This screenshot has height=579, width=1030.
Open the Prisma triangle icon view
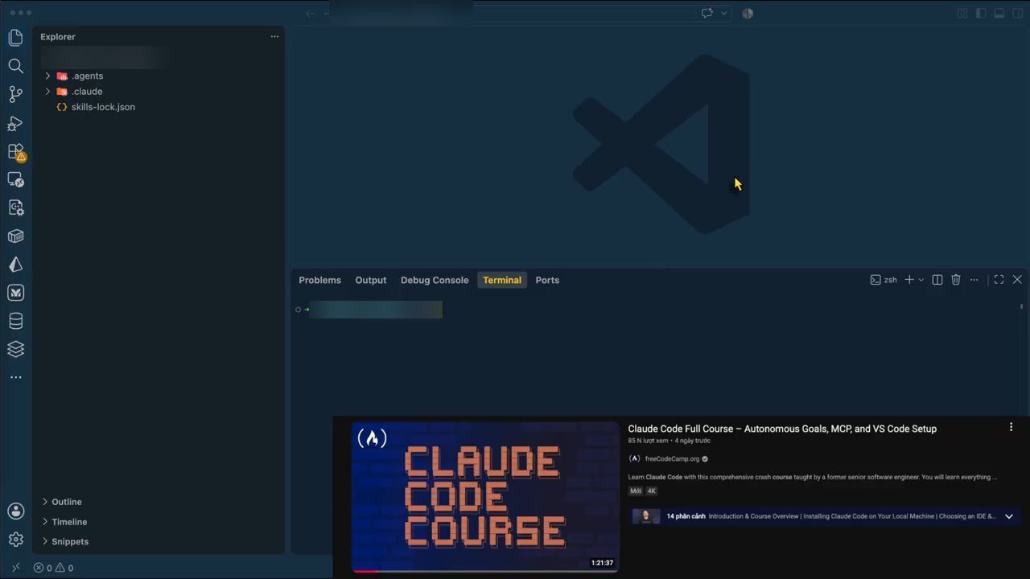coord(15,265)
